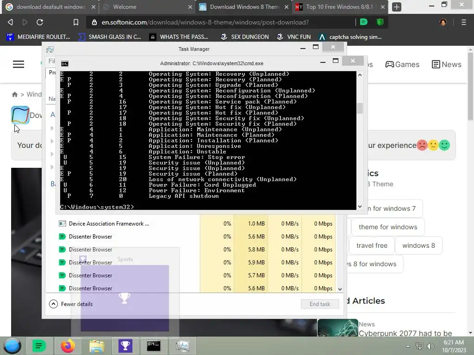Image resolution: width=474 pixels, height=355 pixels.
Task: Go to Softonic home icon in breadcrumb
Action: tap(14, 94)
